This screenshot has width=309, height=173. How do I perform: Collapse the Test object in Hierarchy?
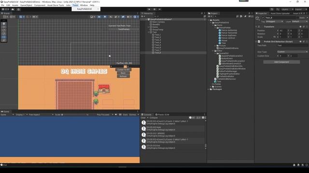(149, 32)
